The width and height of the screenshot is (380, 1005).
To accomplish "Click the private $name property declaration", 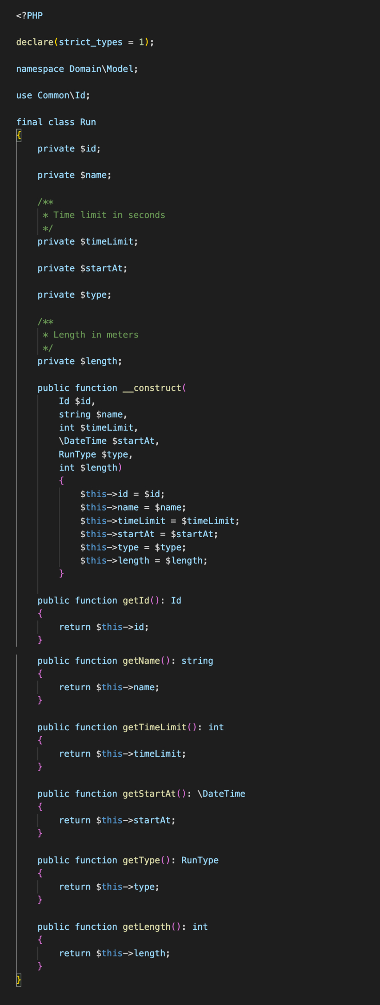I will point(74,175).
